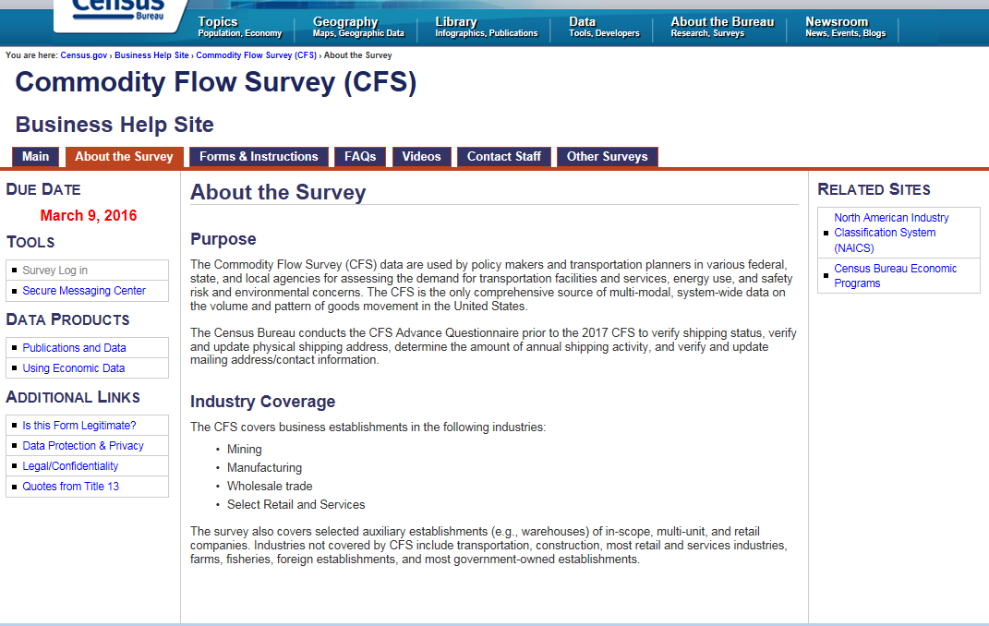Select the Contact Staff tab
The width and height of the screenshot is (989, 626).
click(x=504, y=157)
